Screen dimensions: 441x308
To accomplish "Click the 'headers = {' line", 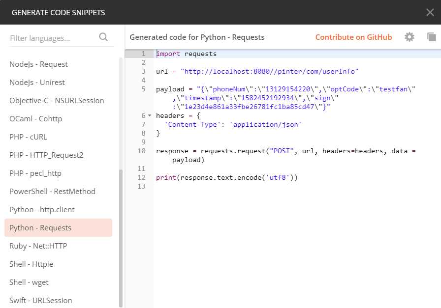I will click(178, 115).
